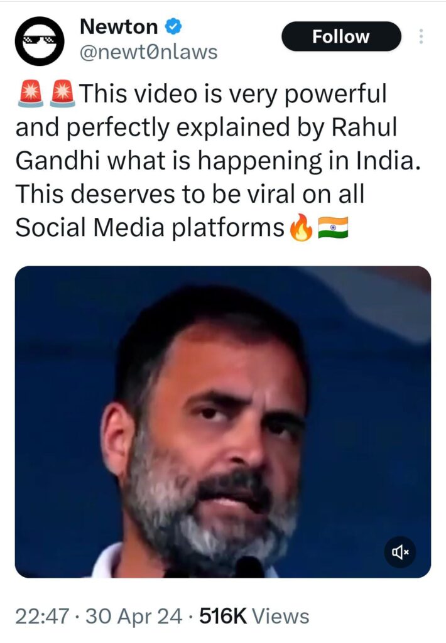The width and height of the screenshot is (446, 643).
Task: Open the three-dot more options menu
Action: point(420,37)
